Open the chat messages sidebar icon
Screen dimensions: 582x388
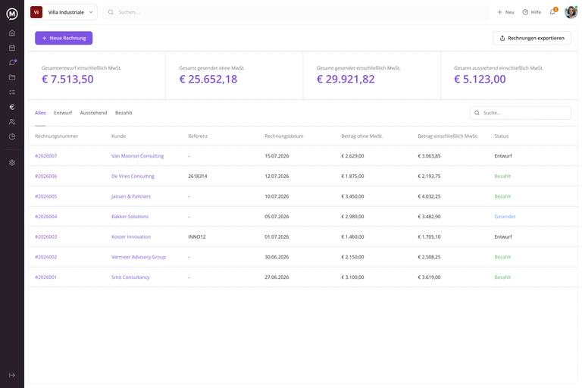12,62
